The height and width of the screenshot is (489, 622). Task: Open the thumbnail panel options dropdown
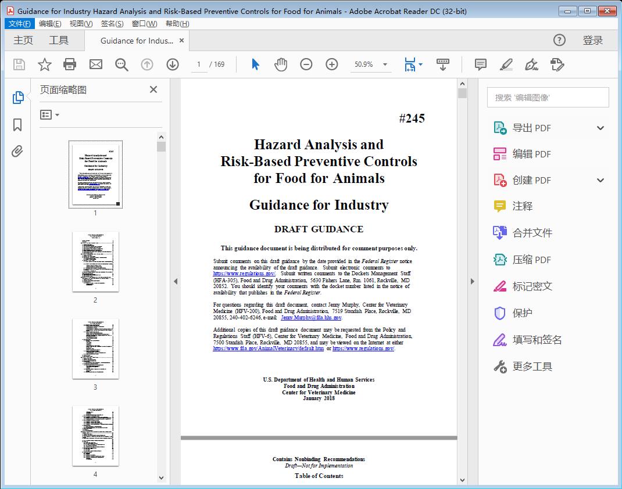(x=49, y=114)
